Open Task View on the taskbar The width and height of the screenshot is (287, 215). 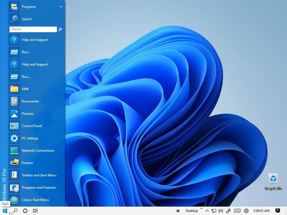coord(35,211)
